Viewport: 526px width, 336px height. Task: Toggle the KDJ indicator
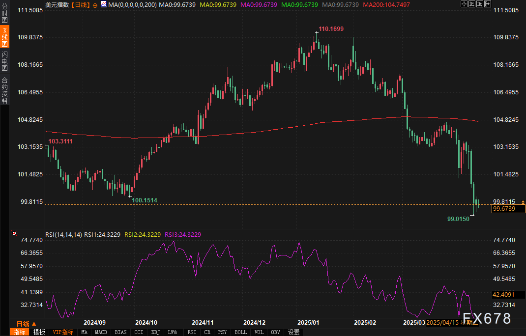[155, 332]
